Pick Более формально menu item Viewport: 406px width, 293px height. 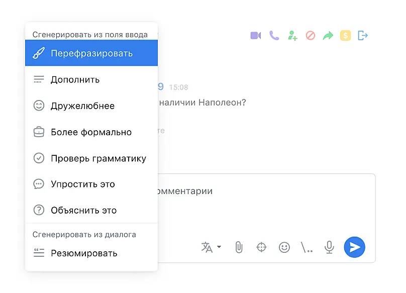(91, 132)
